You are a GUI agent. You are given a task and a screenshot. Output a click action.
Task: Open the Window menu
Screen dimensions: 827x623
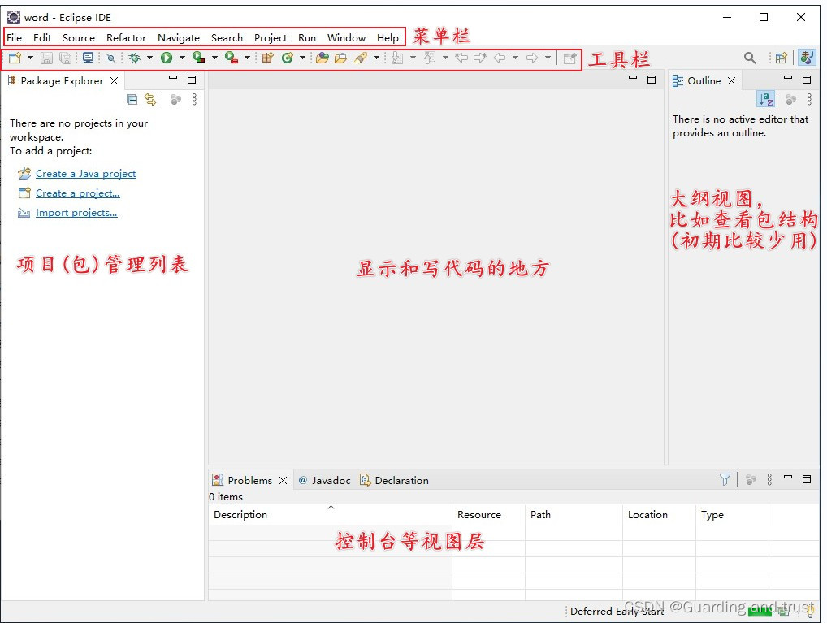[x=346, y=38]
